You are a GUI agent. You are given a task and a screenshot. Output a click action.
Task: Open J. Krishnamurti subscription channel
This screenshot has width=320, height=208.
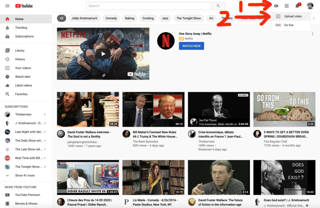pyautogui.click(x=26, y=123)
